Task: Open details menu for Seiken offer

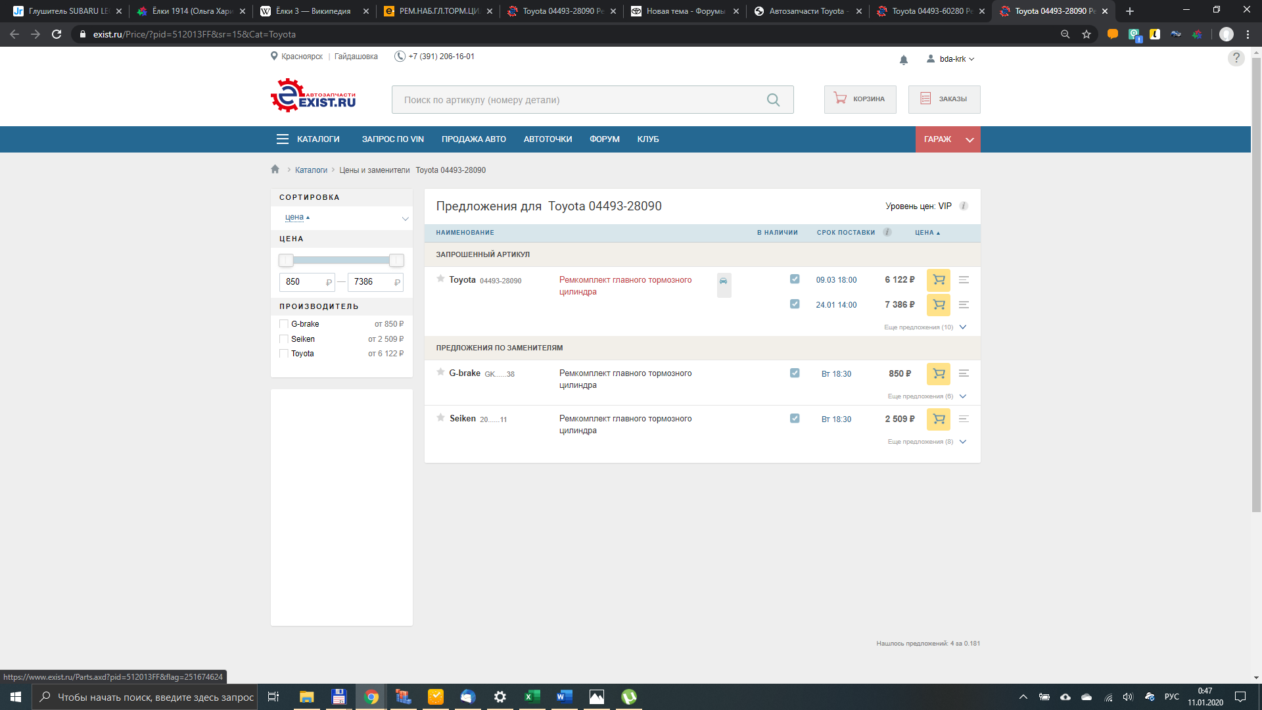Action: point(964,419)
